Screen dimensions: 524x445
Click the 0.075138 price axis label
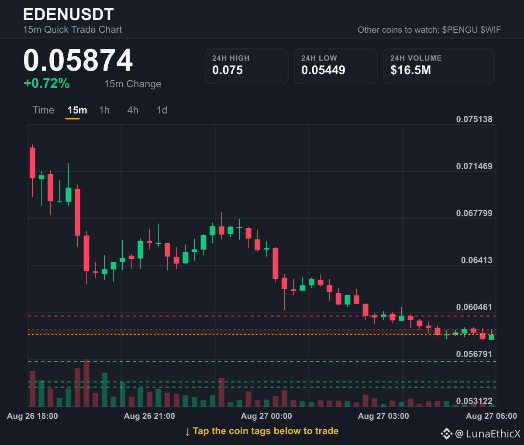click(474, 119)
